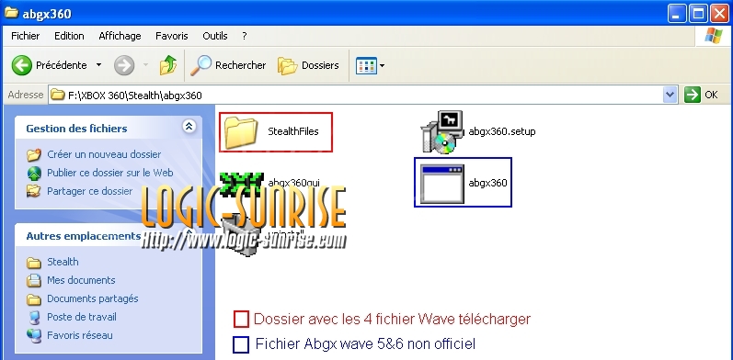The image size is (733, 360).
Task: Go up one folder level
Action: (167, 65)
